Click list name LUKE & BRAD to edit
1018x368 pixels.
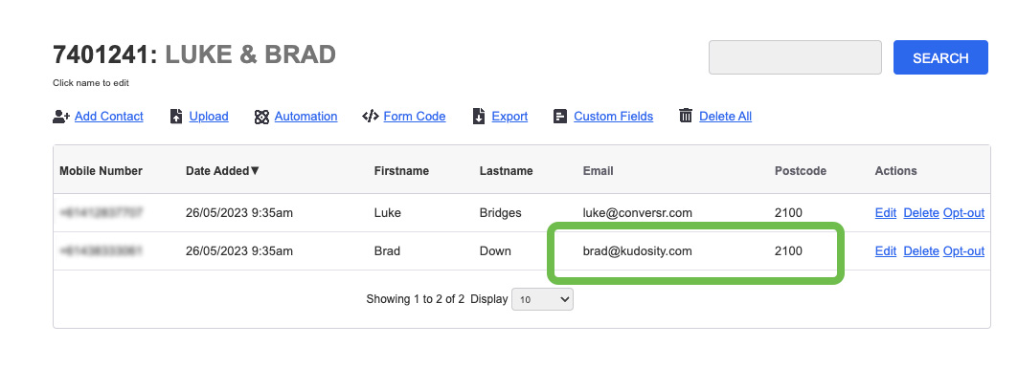(251, 55)
